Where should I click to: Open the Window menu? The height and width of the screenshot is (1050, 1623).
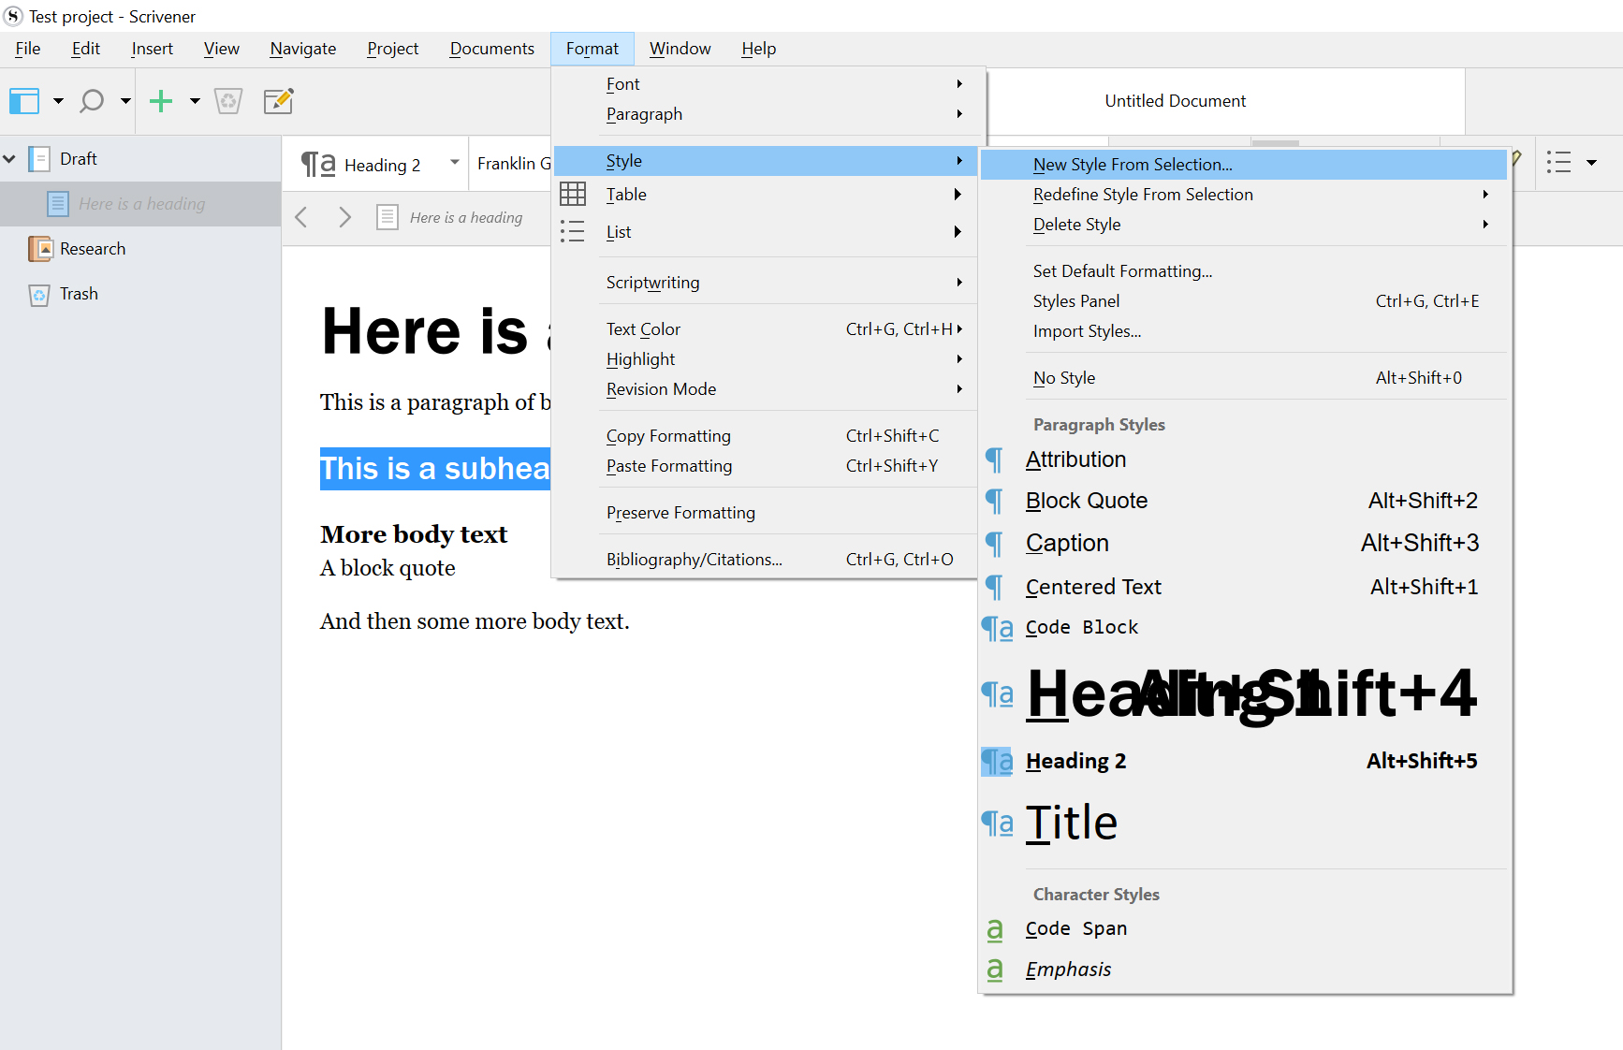(x=680, y=49)
